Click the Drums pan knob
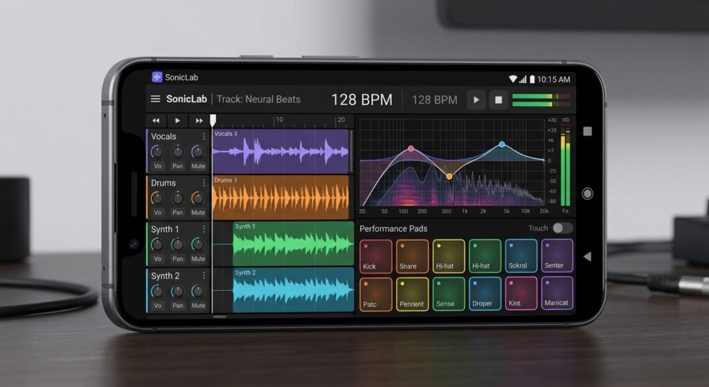Image resolution: width=709 pixels, height=387 pixels. click(x=178, y=197)
